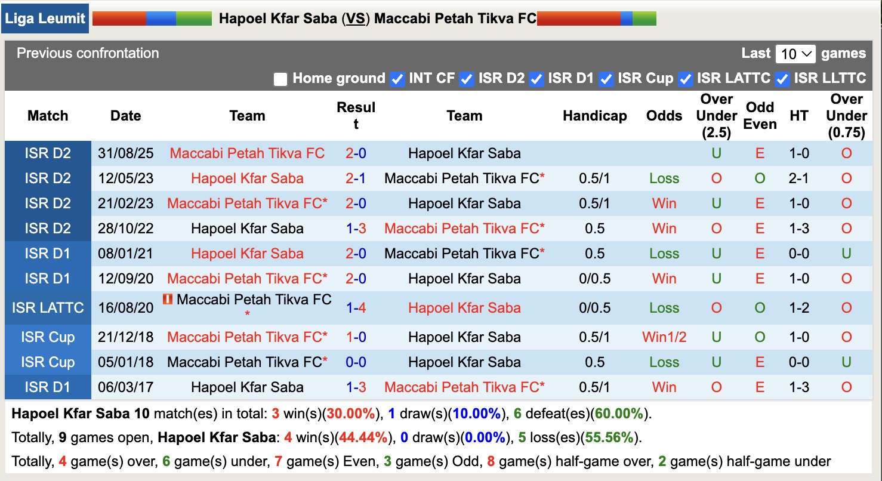Click the Liga Leumit badge
Viewport: 882px width, 481px height.
click(45, 18)
